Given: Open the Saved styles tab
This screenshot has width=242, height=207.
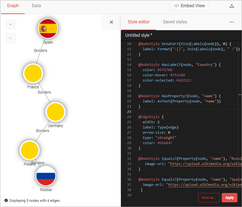Looking at the screenshot, I should pyautogui.click(x=175, y=22).
